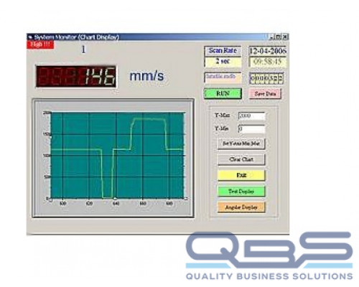The image size is (359, 287).
Task: Click the filename field left of the counter
Action: (223, 77)
